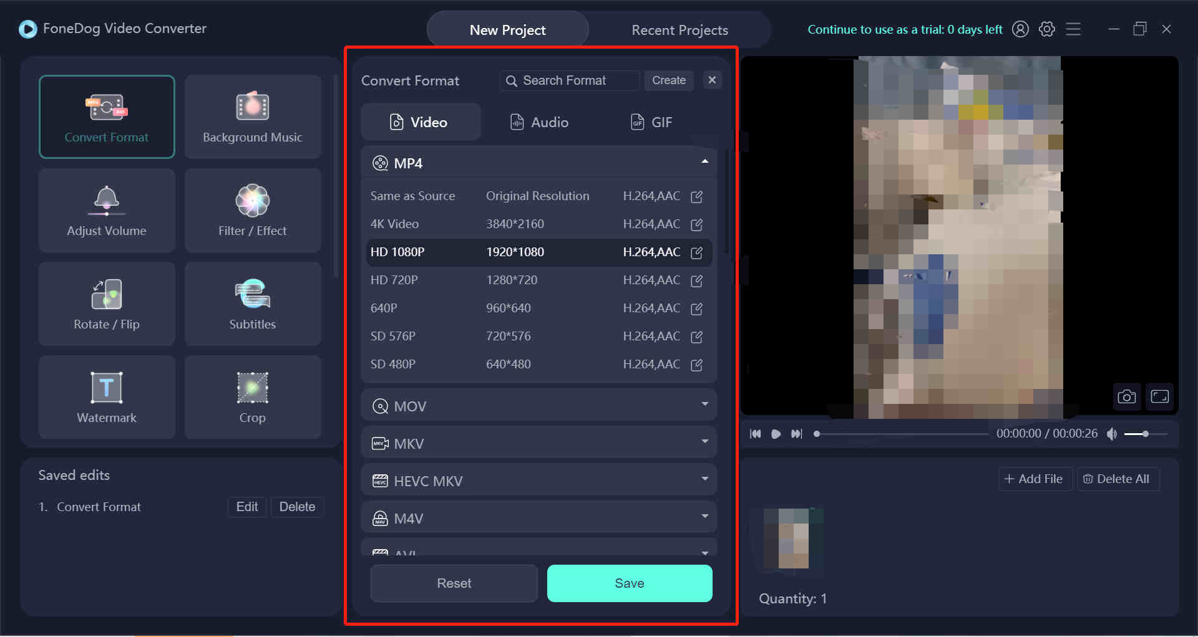
Task: Open the Filter / Effect tool
Action: (253, 210)
